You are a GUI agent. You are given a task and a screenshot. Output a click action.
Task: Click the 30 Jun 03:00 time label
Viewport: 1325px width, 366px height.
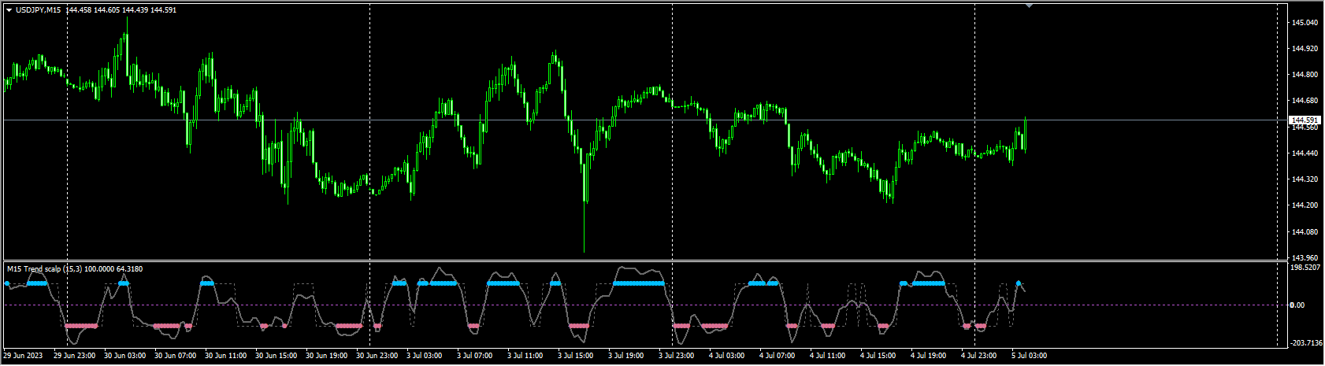coord(125,356)
